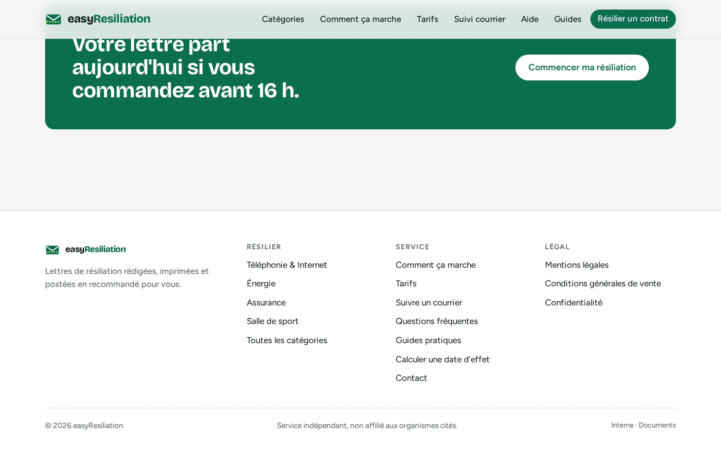
Task: Go to Tarifs in the header navigation
Action: pyautogui.click(x=427, y=19)
